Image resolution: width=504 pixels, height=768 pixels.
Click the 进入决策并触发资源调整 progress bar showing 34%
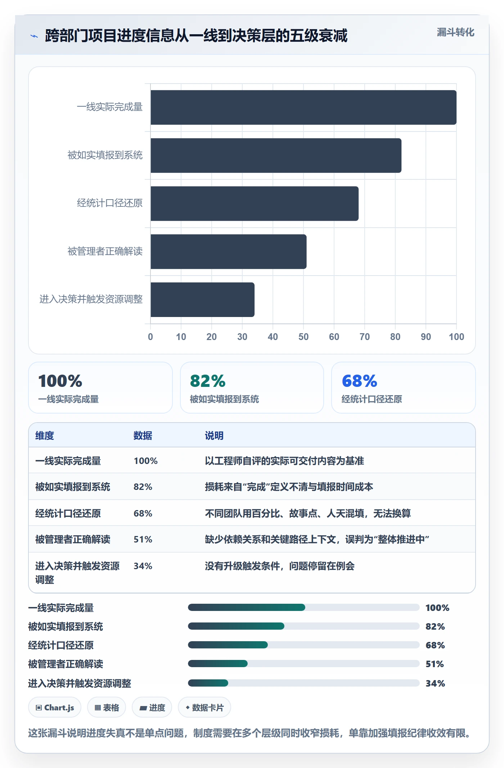(303, 683)
